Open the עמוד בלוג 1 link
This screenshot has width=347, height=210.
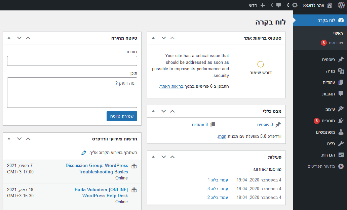click(218, 180)
